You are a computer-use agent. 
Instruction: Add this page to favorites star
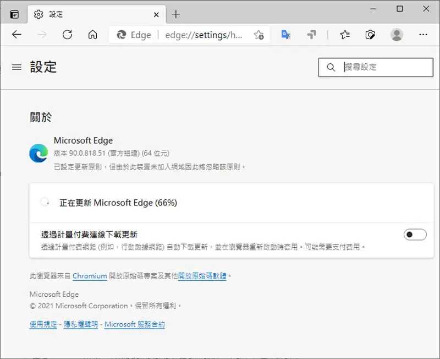pyautogui.click(x=258, y=35)
